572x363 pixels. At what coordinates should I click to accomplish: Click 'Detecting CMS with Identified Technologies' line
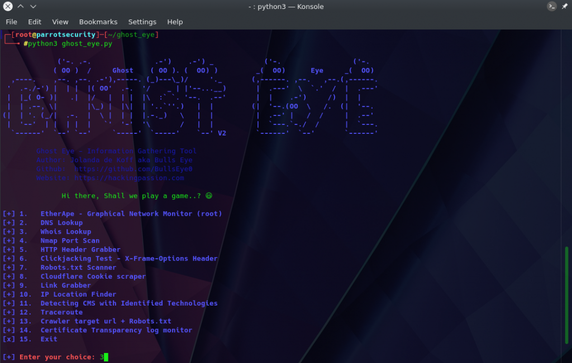(x=110, y=303)
